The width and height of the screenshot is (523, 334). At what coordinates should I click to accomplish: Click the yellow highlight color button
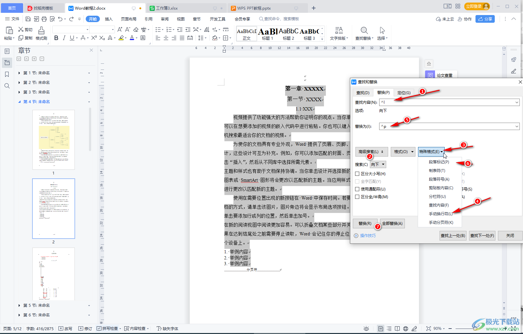121,38
